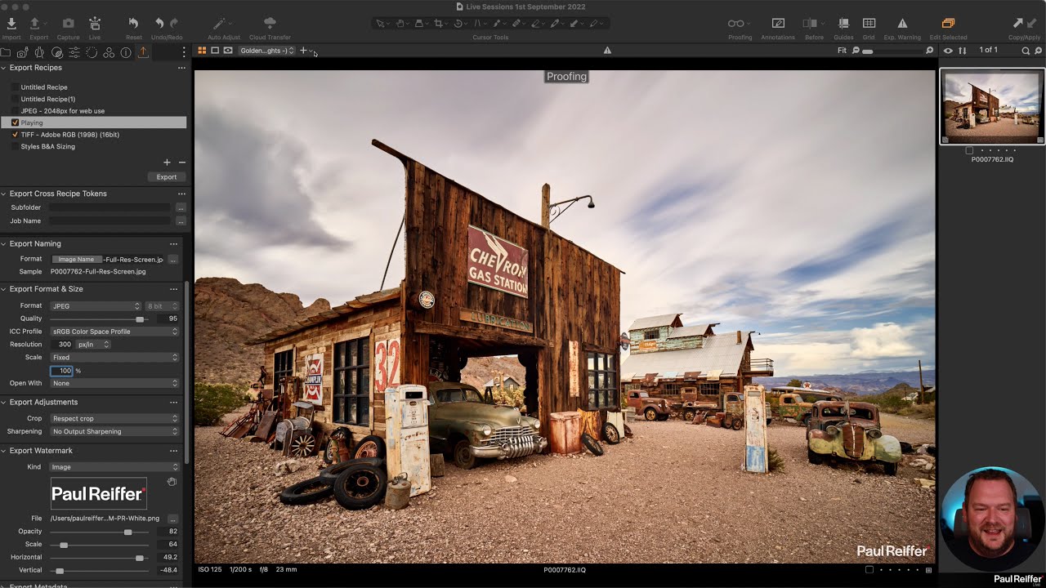Remove selected recipe with minus button
This screenshot has width=1046, height=588.
click(181, 163)
